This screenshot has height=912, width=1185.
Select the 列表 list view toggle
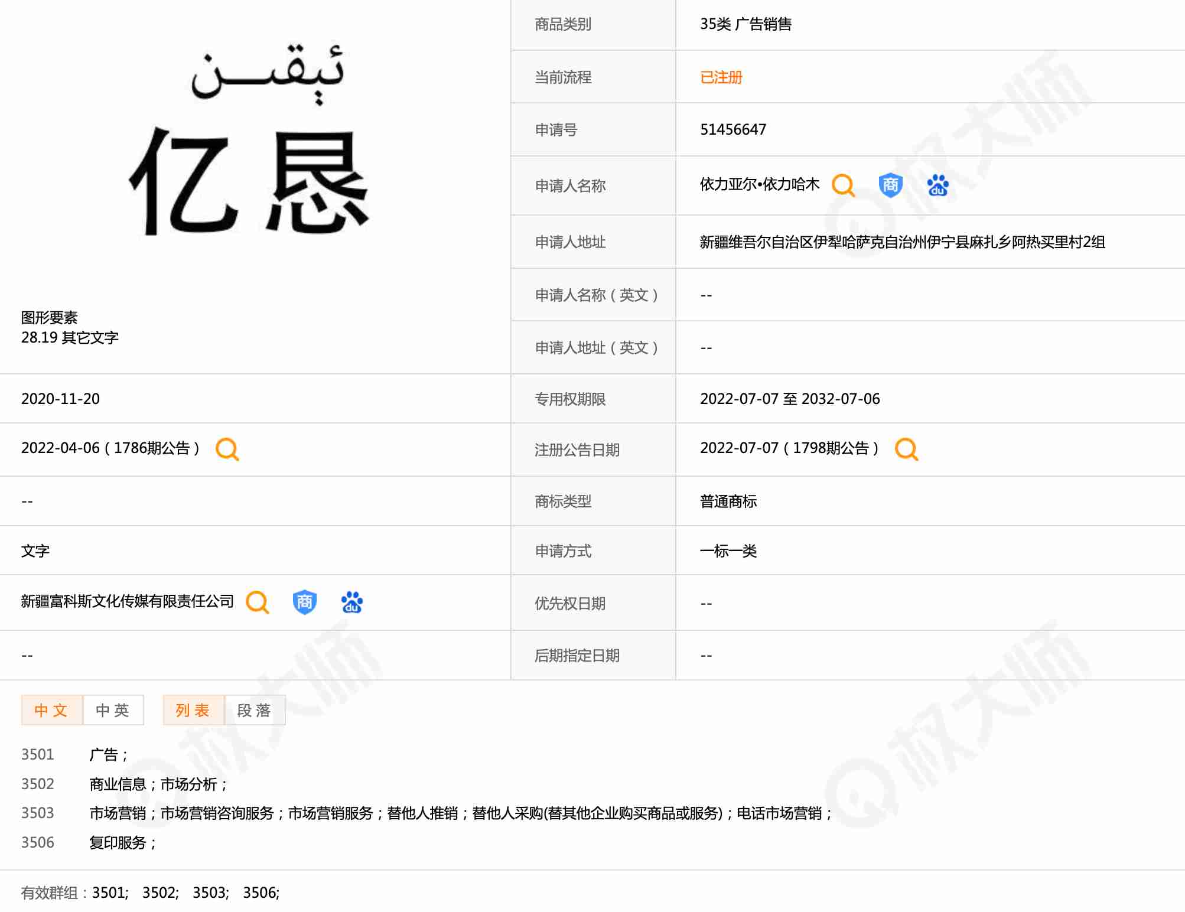pyautogui.click(x=193, y=710)
